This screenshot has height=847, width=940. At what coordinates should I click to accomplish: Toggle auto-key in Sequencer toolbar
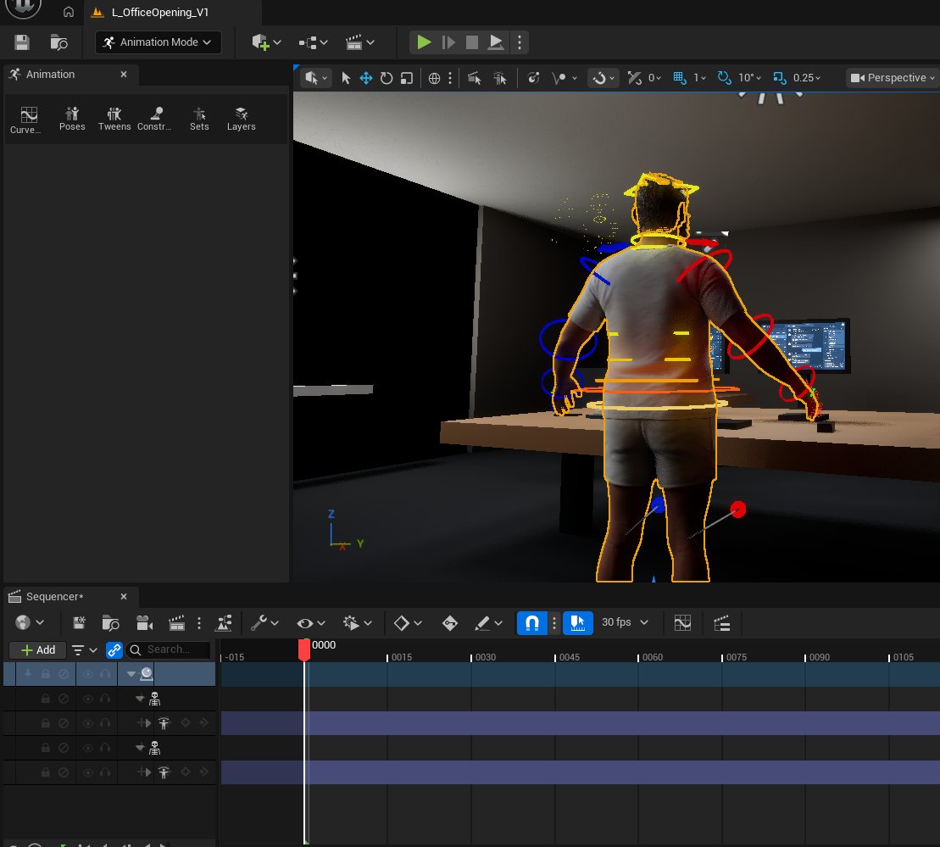point(449,622)
